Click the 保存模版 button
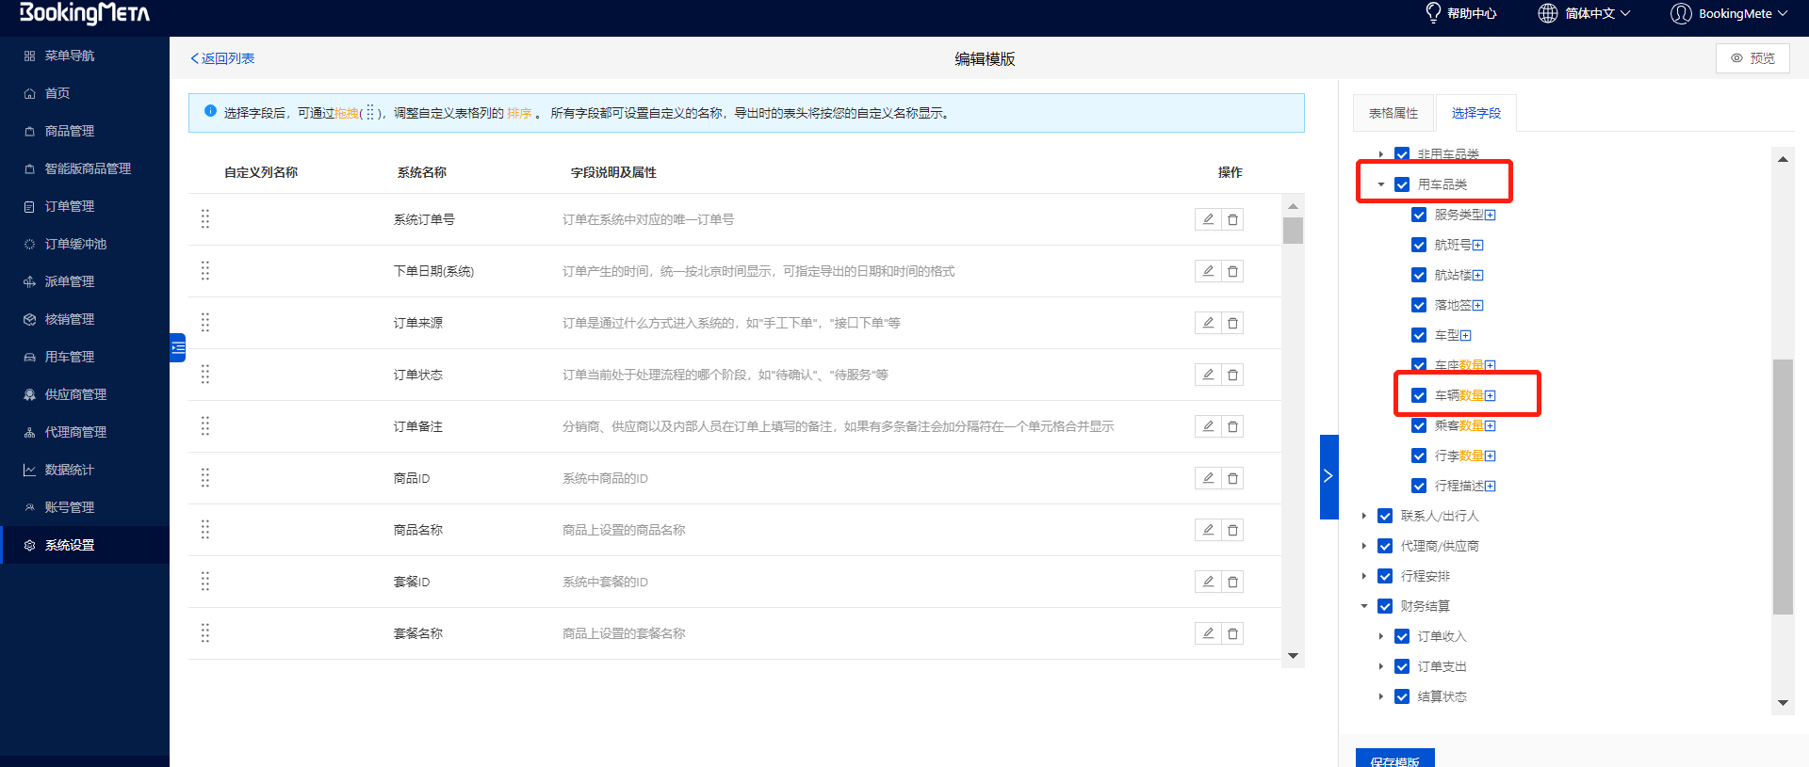 [x=1395, y=759]
